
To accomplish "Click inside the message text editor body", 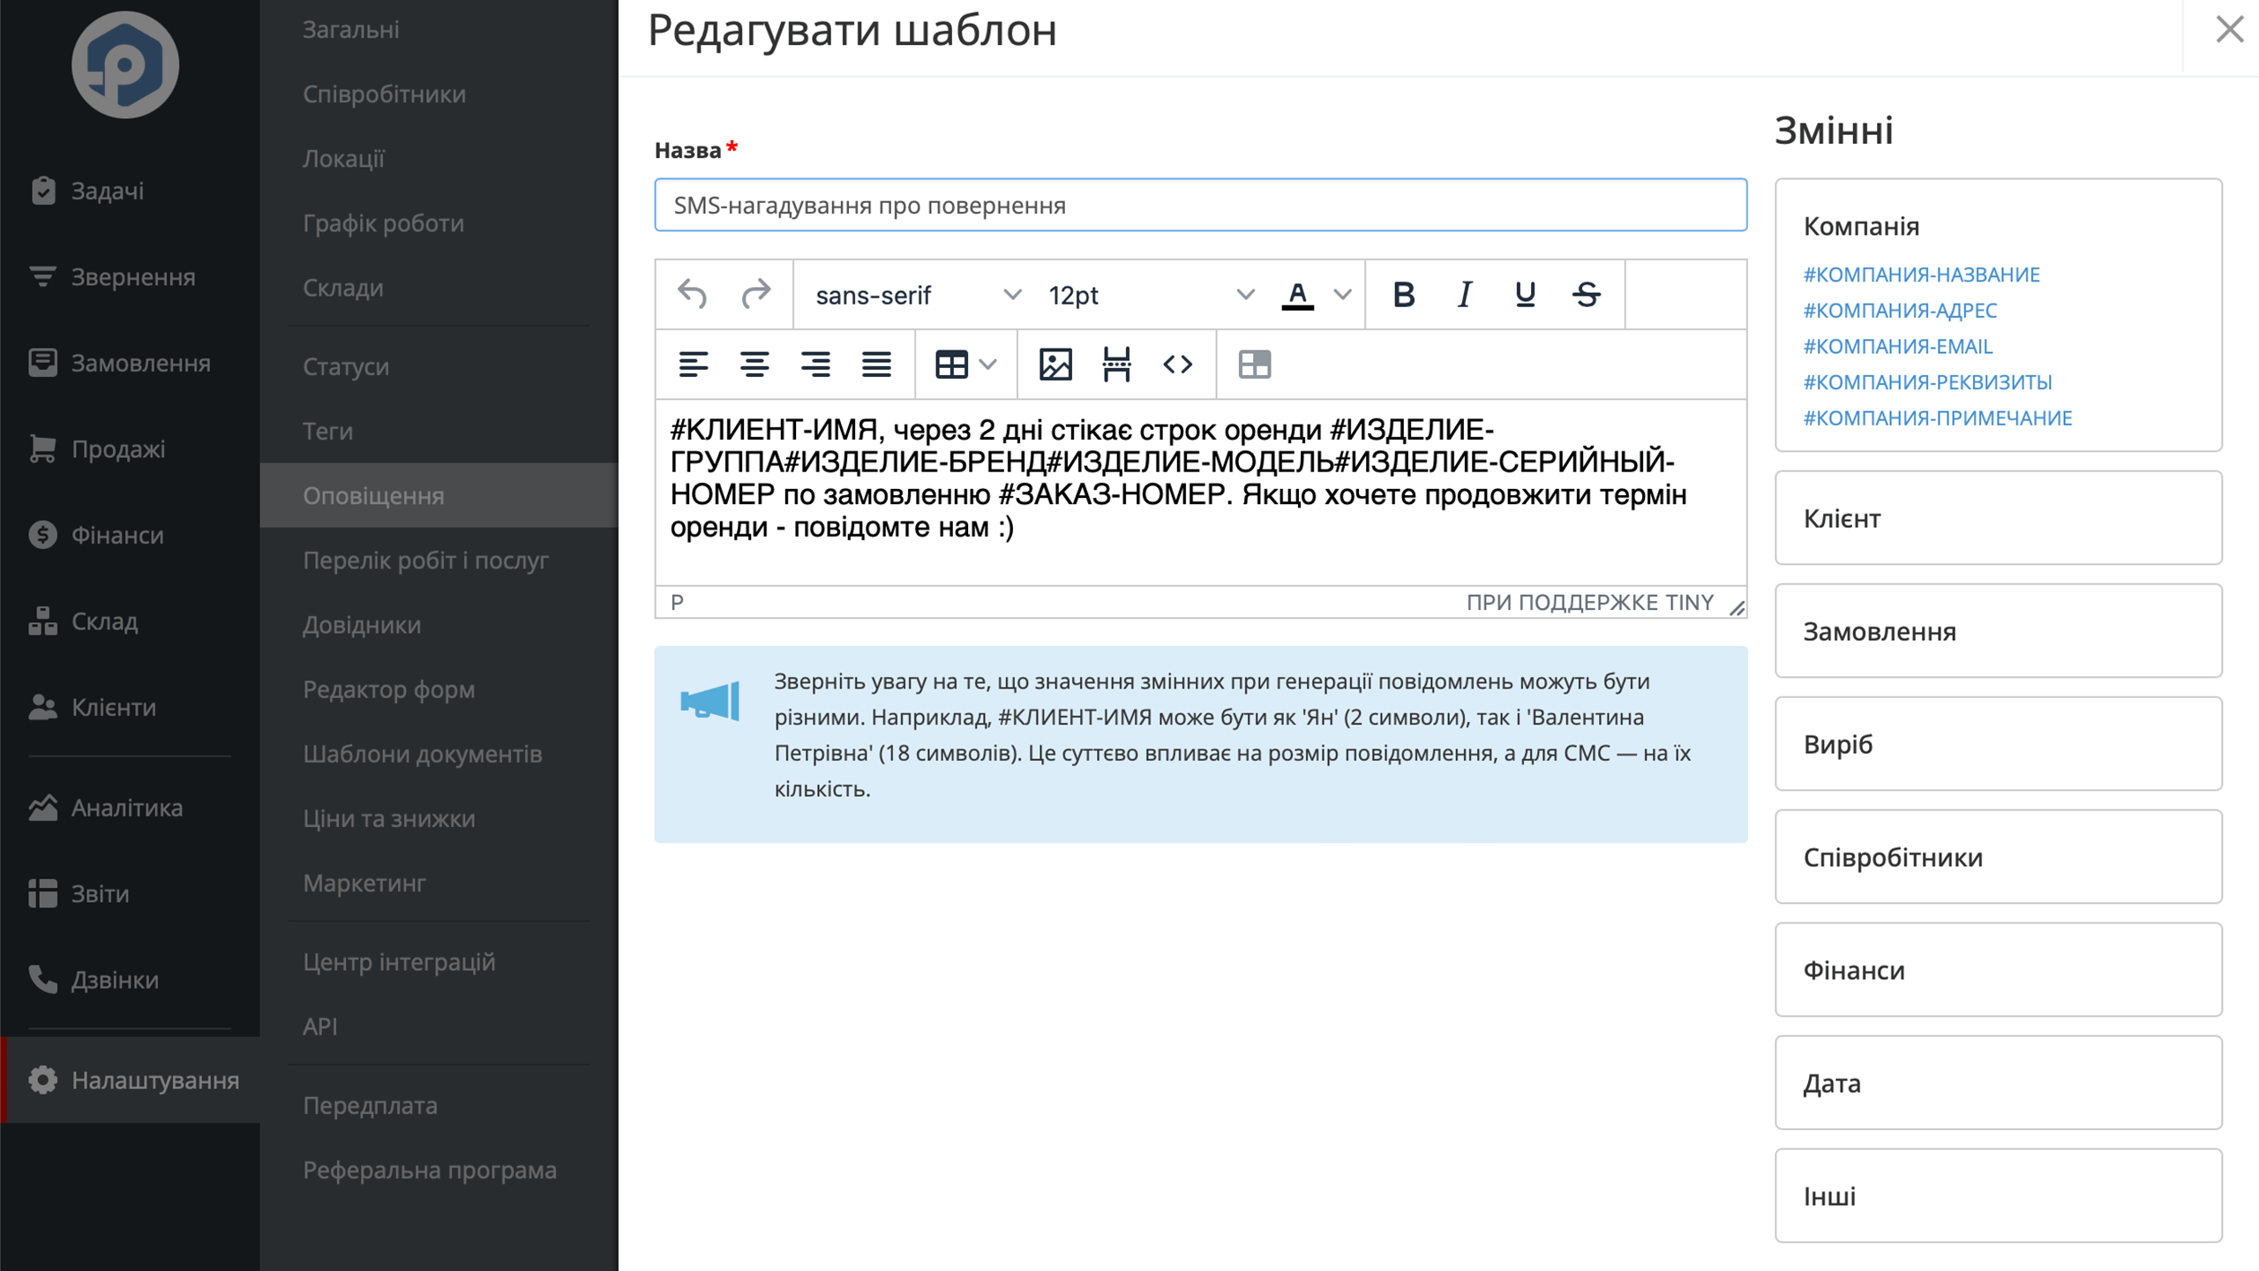I will tap(1200, 493).
